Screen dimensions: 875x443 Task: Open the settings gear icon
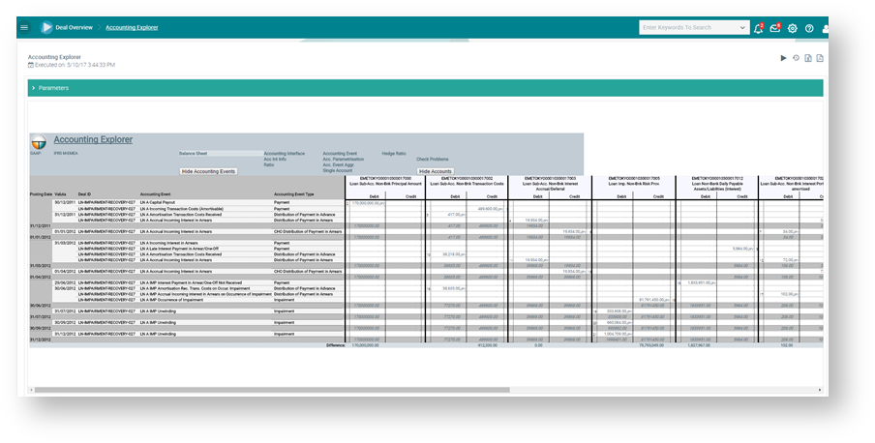[x=792, y=28]
